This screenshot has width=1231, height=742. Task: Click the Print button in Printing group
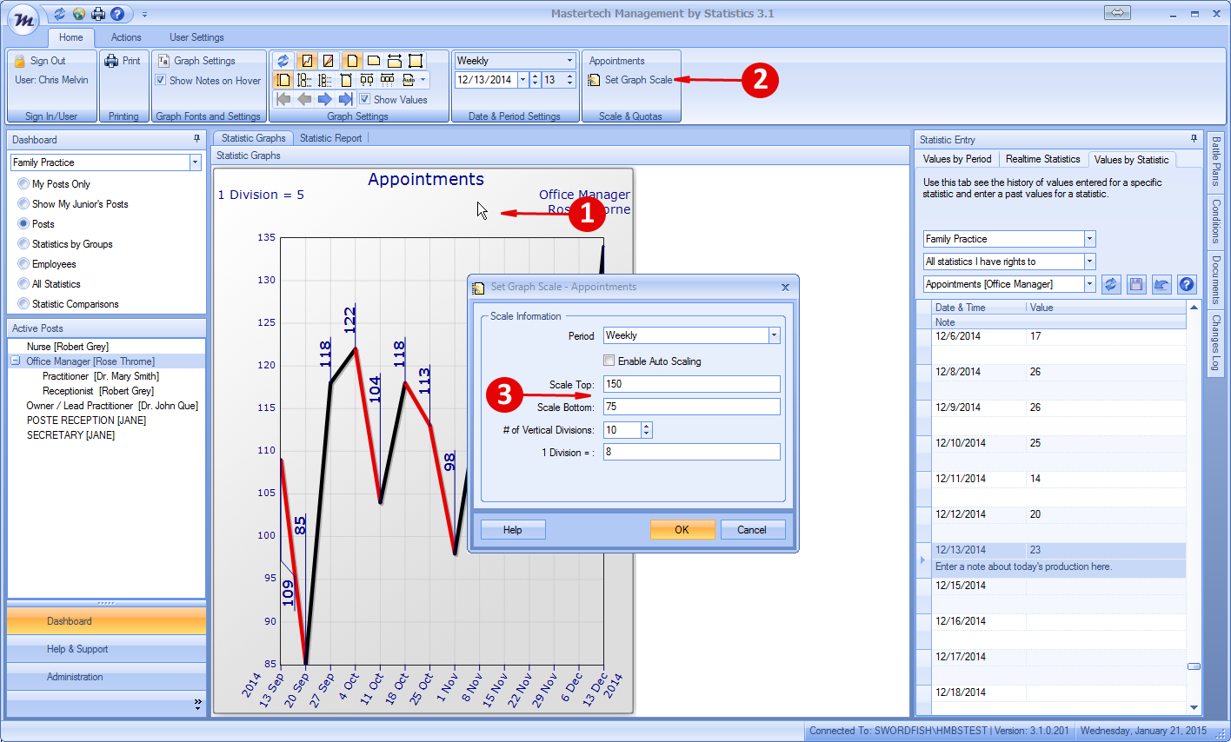(123, 61)
